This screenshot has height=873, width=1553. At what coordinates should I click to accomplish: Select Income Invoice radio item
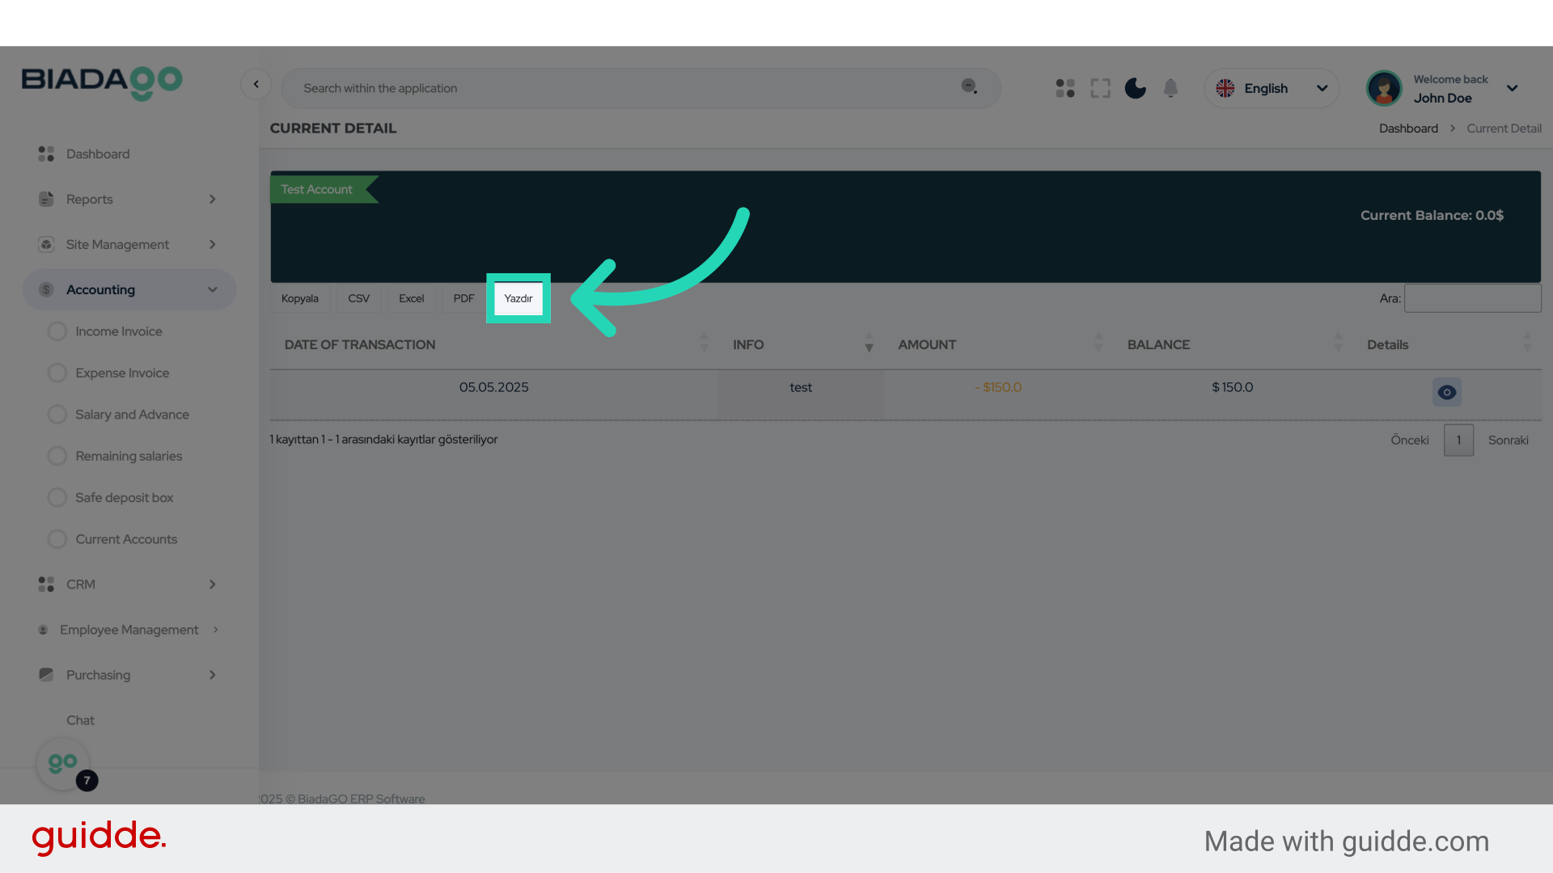click(x=118, y=331)
